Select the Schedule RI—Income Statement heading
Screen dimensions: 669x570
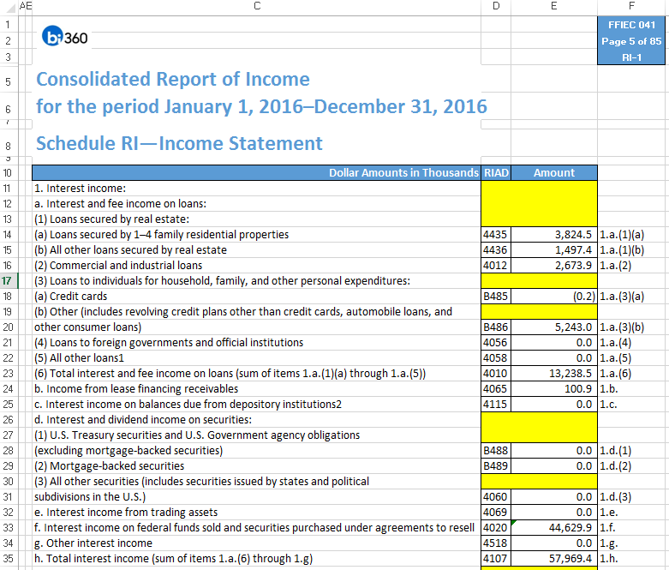click(x=179, y=143)
